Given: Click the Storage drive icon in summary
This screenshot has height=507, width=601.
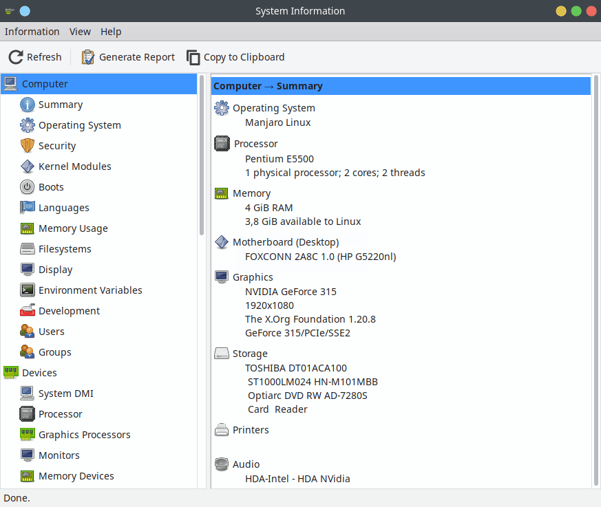Looking at the screenshot, I should click(x=222, y=353).
